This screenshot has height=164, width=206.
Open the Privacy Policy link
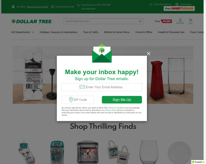tap(111, 110)
